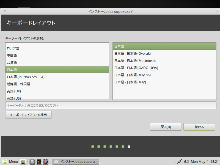Screen dimensions: 220x165
Task: Launch Firefox from the panel
Action: [x=46, y=162]
